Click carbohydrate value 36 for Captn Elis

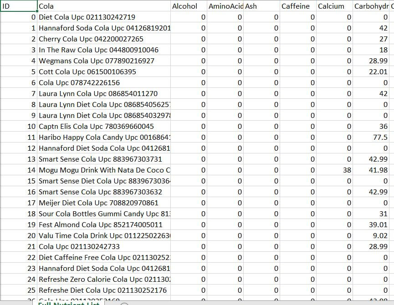371,126
